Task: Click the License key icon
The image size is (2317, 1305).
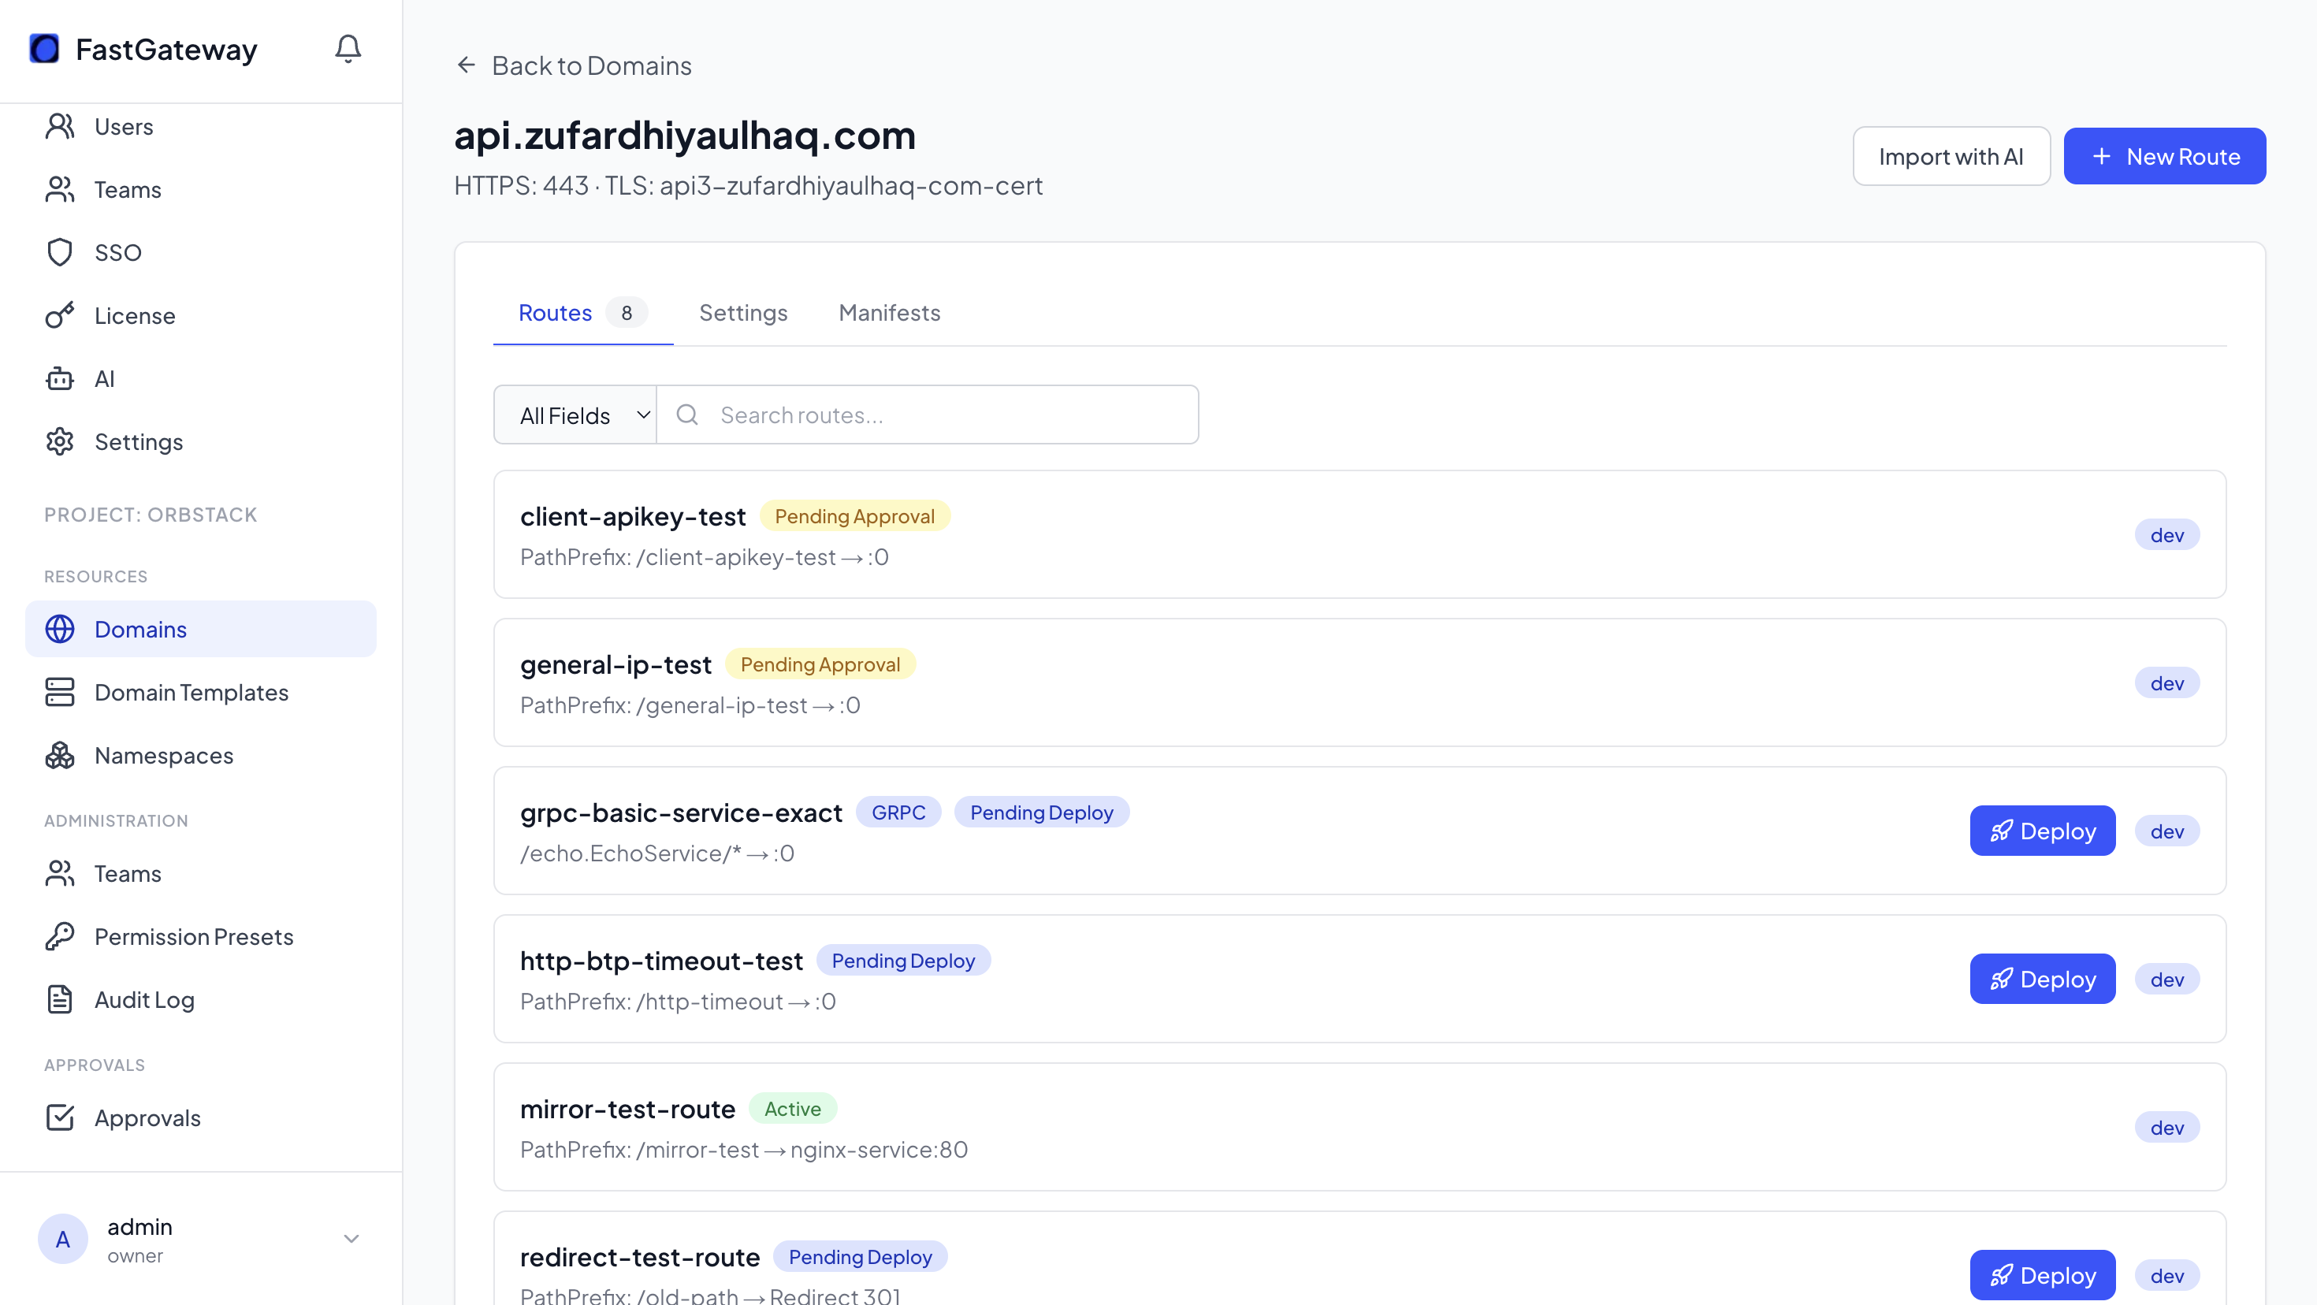Action: coord(59,316)
